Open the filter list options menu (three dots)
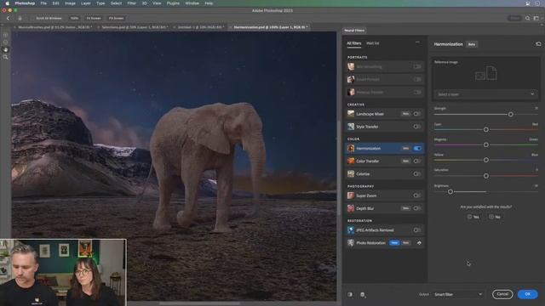Image resolution: width=545 pixels, height=306 pixels. coord(417,42)
